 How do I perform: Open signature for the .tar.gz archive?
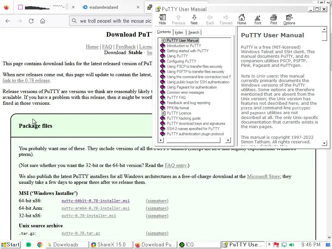pos(157,233)
